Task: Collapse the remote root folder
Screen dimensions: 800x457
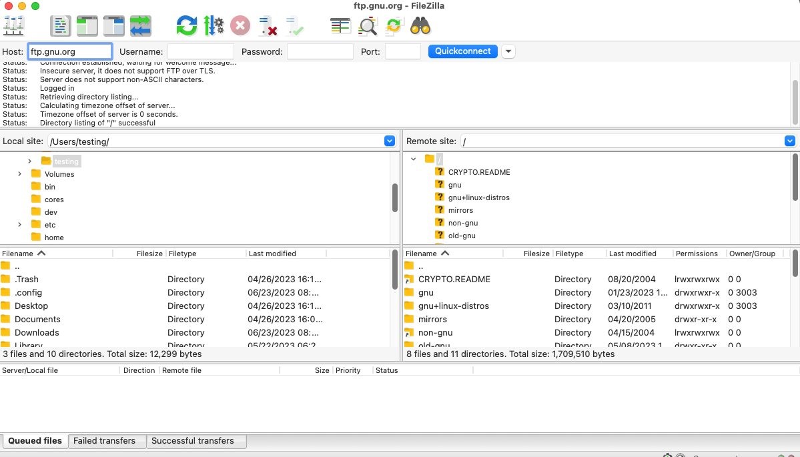Action: [x=413, y=159]
